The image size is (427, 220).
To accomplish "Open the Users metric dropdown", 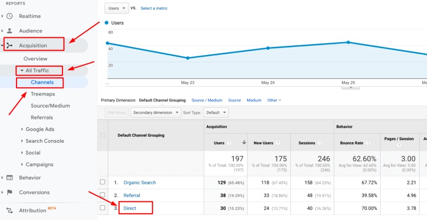I will coord(116,8).
